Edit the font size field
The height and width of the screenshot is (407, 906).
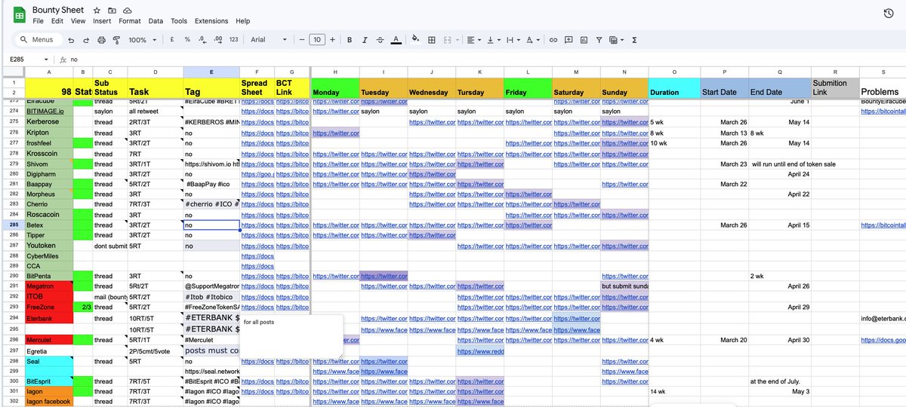(x=317, y=39)
